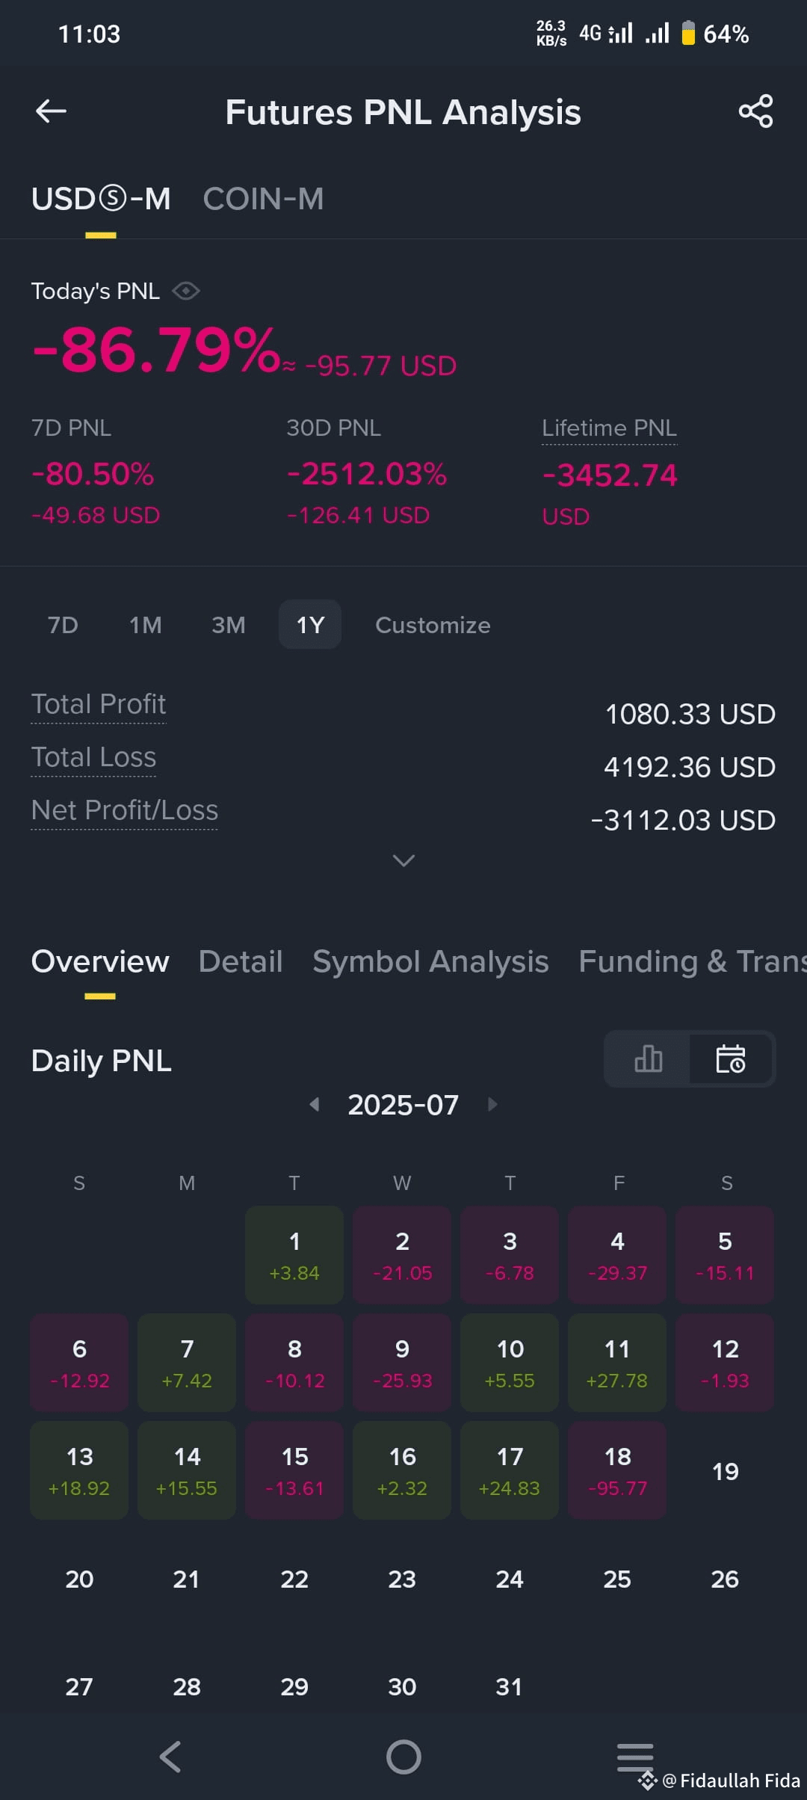Viewport: 807px width, 1800px height.
Task: Tap Android home circle button
Action: pos(403,1757)
